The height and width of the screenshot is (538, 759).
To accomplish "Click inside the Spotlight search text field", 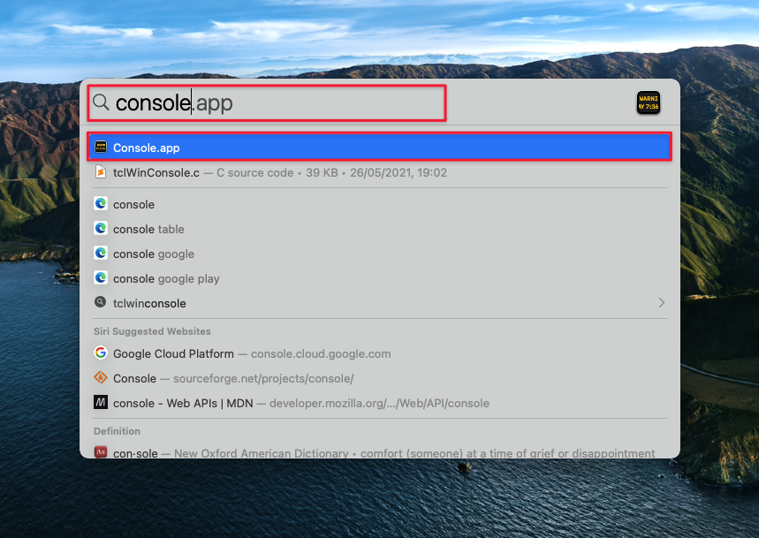I will 309,103.
